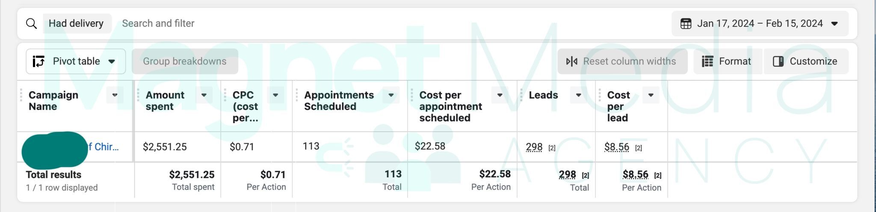Click the search magnifier icon

(31, 24)
